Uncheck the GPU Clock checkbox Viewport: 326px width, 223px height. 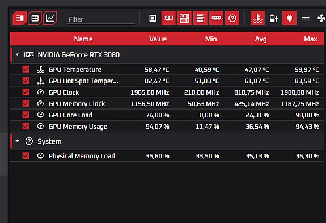(26, 92)
